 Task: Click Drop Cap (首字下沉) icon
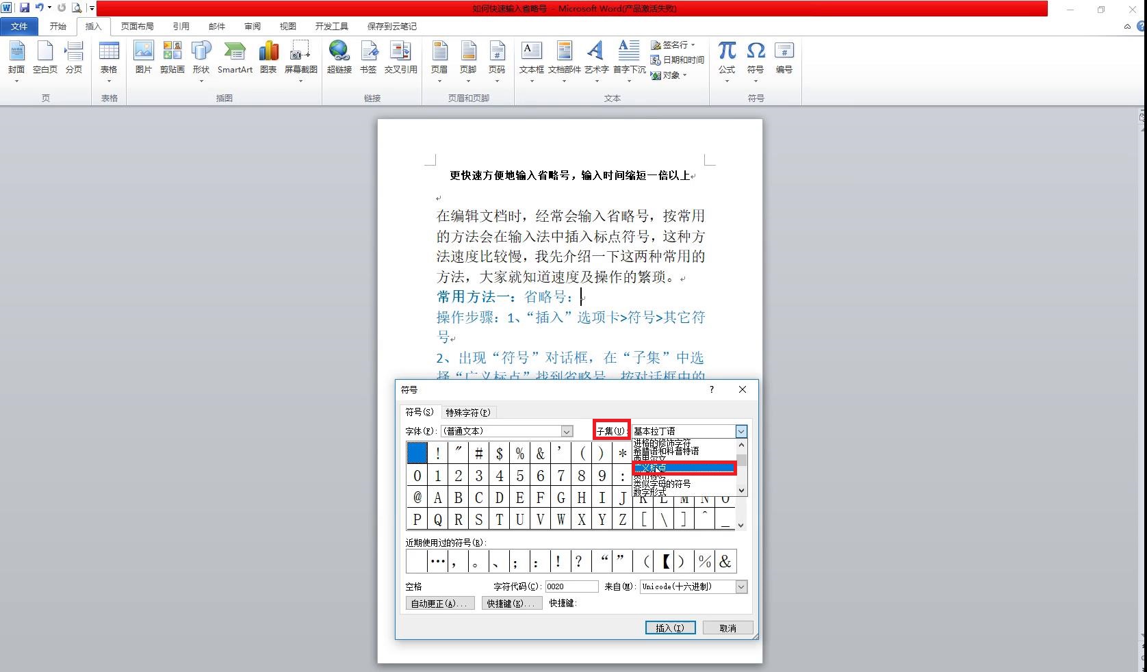(629, 51)
